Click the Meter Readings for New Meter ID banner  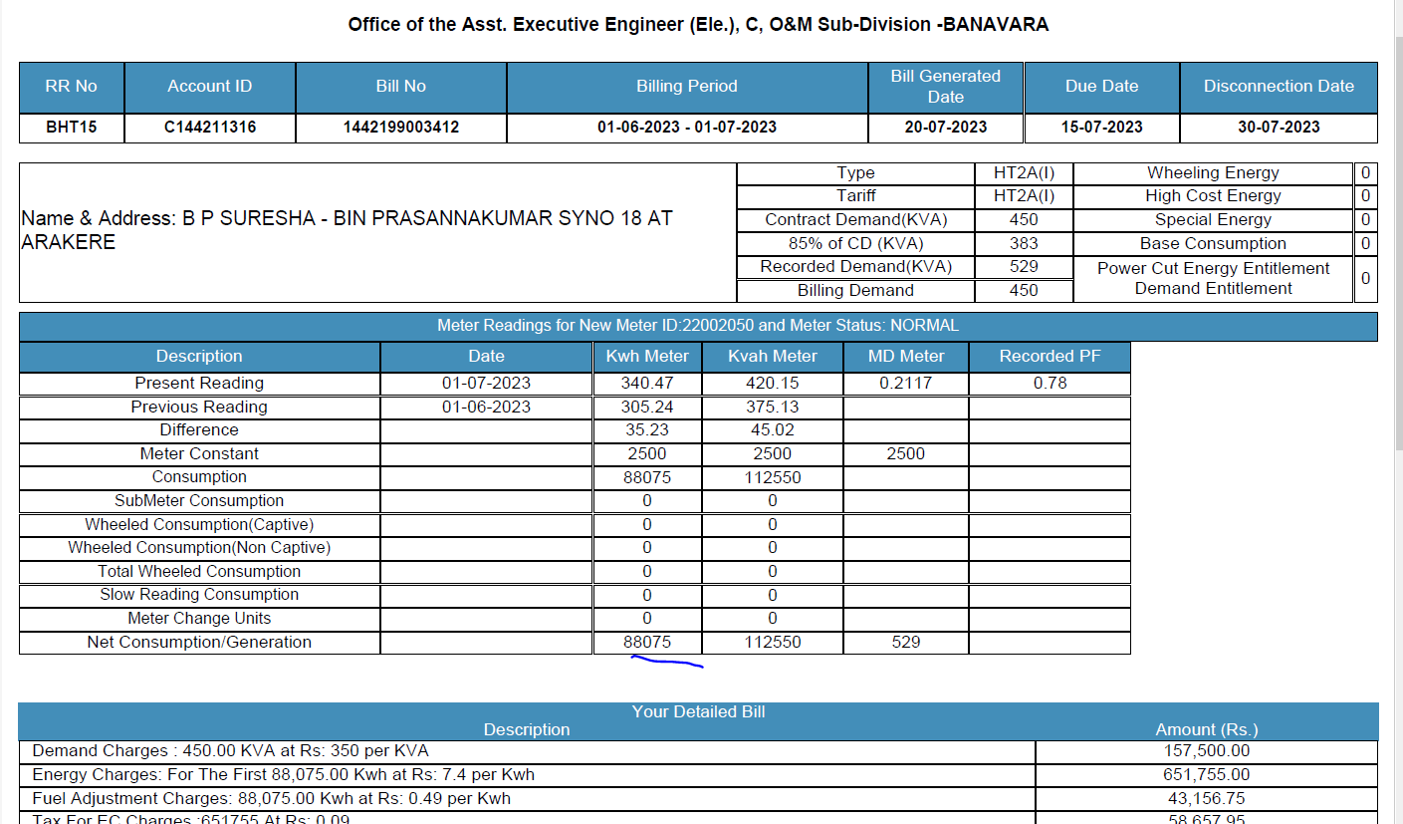click(x=698, y=326)
